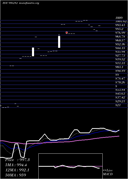Click the 870.26 price axis label
Viewport: 128px width, 179px height.
(120, 82)
